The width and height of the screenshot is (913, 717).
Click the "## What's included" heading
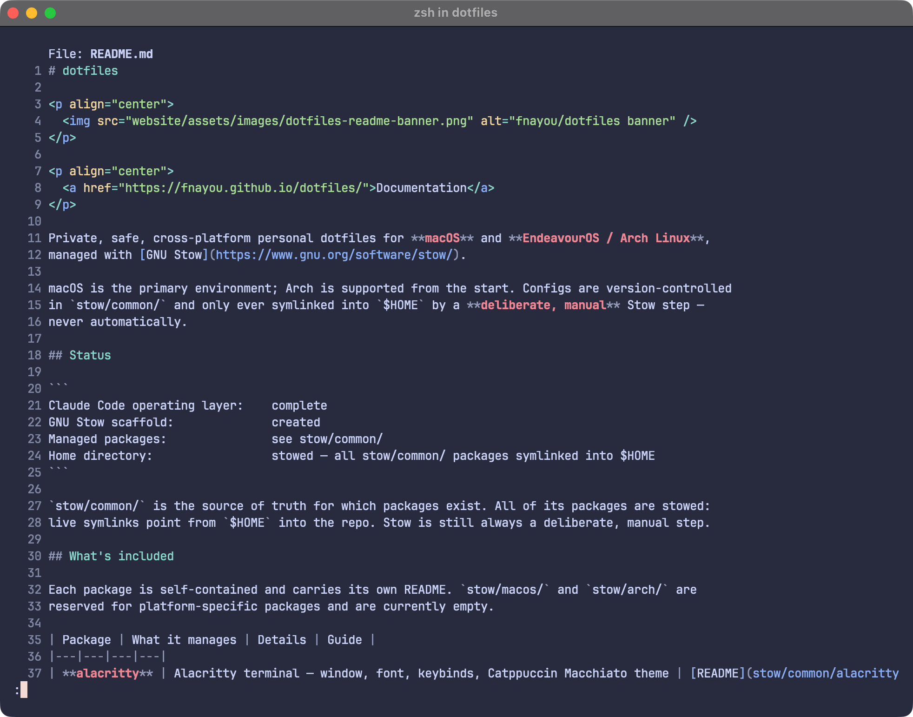click(111, 556)
